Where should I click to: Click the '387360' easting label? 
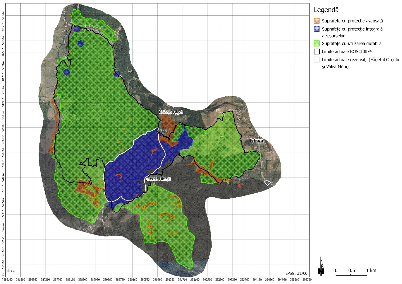coord(45,279)
